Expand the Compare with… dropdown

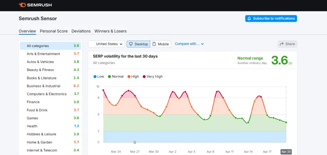coord(189,44)
